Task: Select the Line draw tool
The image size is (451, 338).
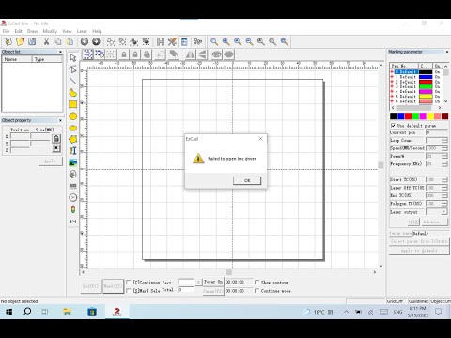Action: tap(73, 81)
